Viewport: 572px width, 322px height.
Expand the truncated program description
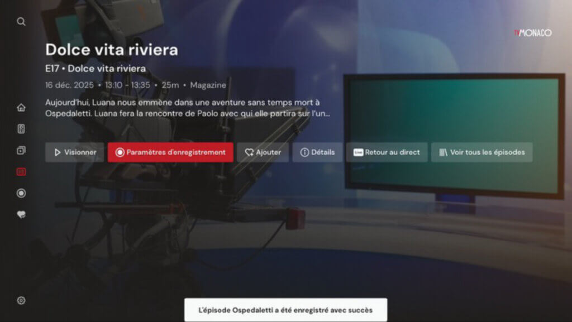[x=187, y=108]
